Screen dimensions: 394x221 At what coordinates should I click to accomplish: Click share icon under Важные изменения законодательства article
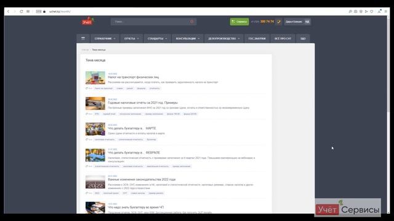[87, 193]
